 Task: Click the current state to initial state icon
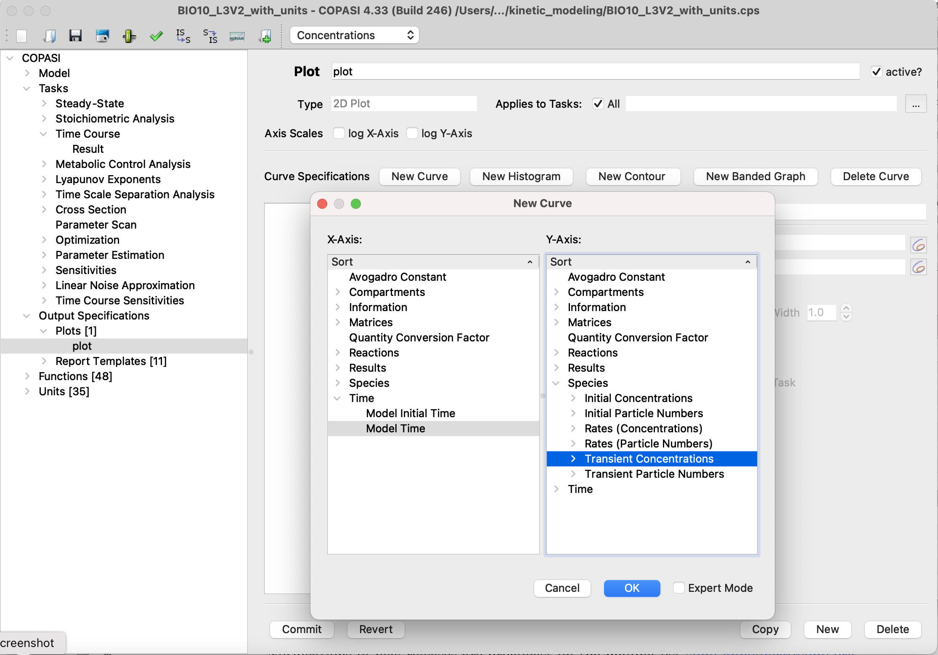click(x=210, y=36)
